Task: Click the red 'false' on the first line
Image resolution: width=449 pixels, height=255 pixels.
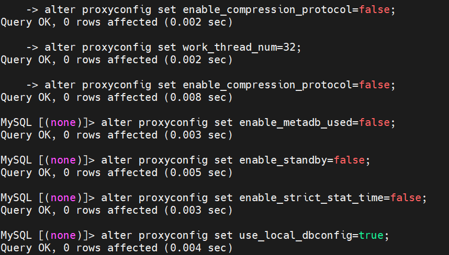Action: point(374,10)
